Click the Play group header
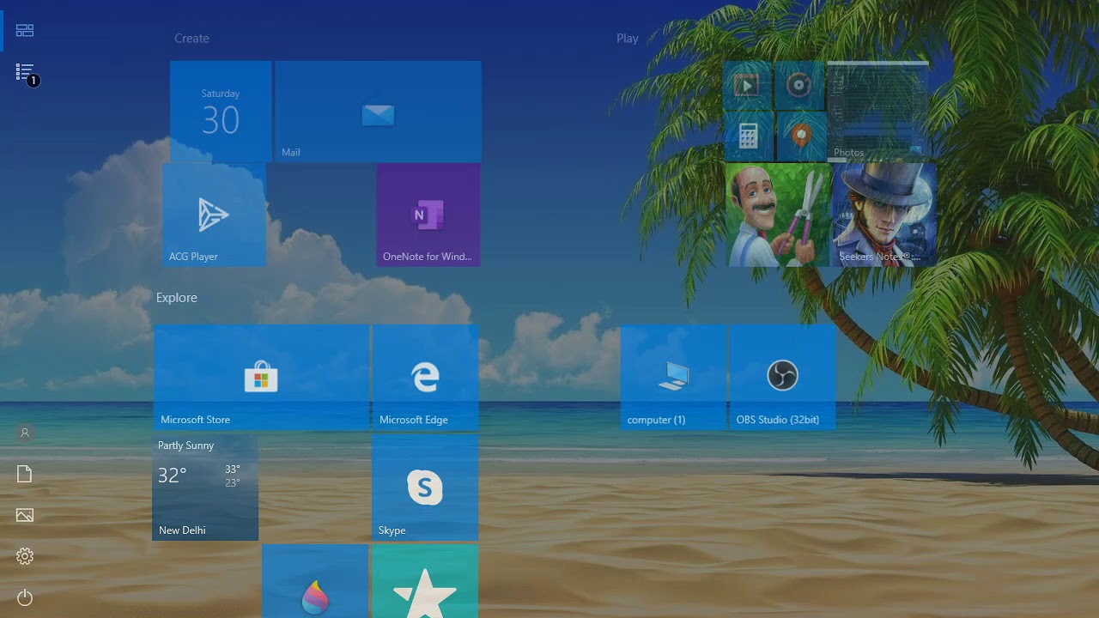The image size is (1099, 618). pos(628,39)
